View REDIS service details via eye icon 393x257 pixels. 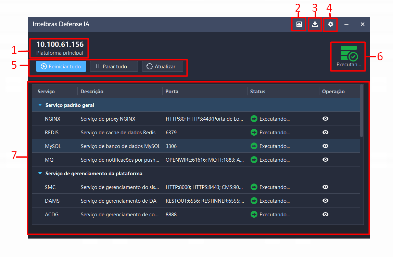click(325, 132)
